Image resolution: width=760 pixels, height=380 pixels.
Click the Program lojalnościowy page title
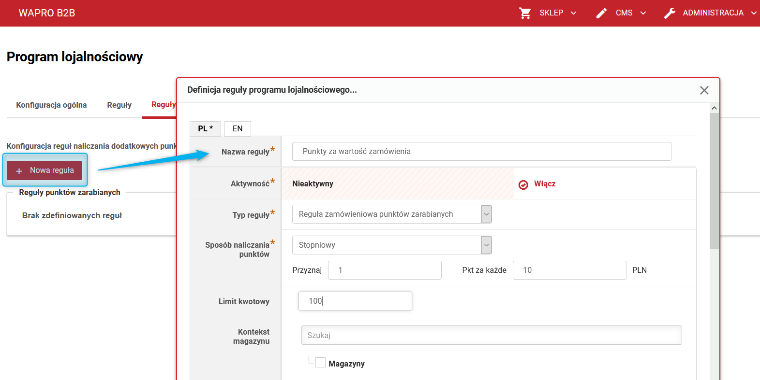pos(75,57)
